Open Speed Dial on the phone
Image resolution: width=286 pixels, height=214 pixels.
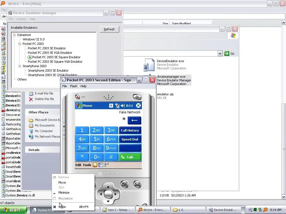(130, 139)
